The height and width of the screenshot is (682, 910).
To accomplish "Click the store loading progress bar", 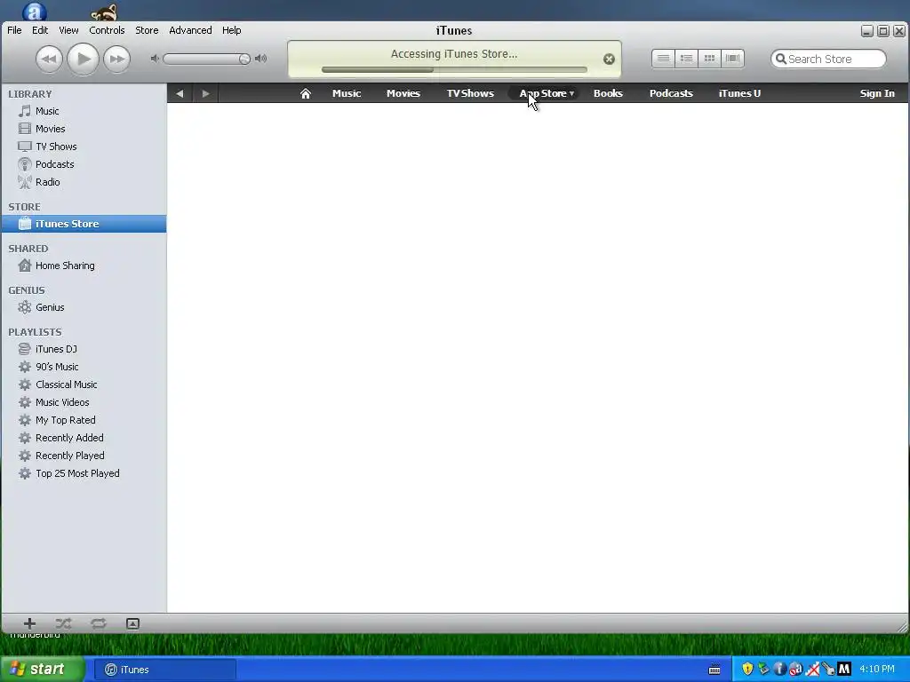I will pos(454,69).
